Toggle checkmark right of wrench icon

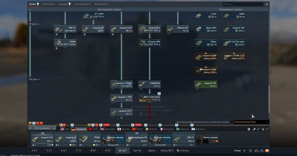point(258,129)
